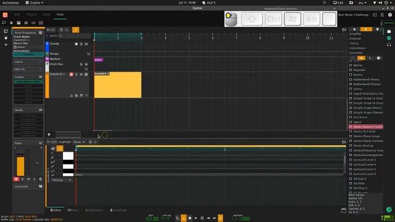Click the Chords track blue color strip

[x=47, y=47]
